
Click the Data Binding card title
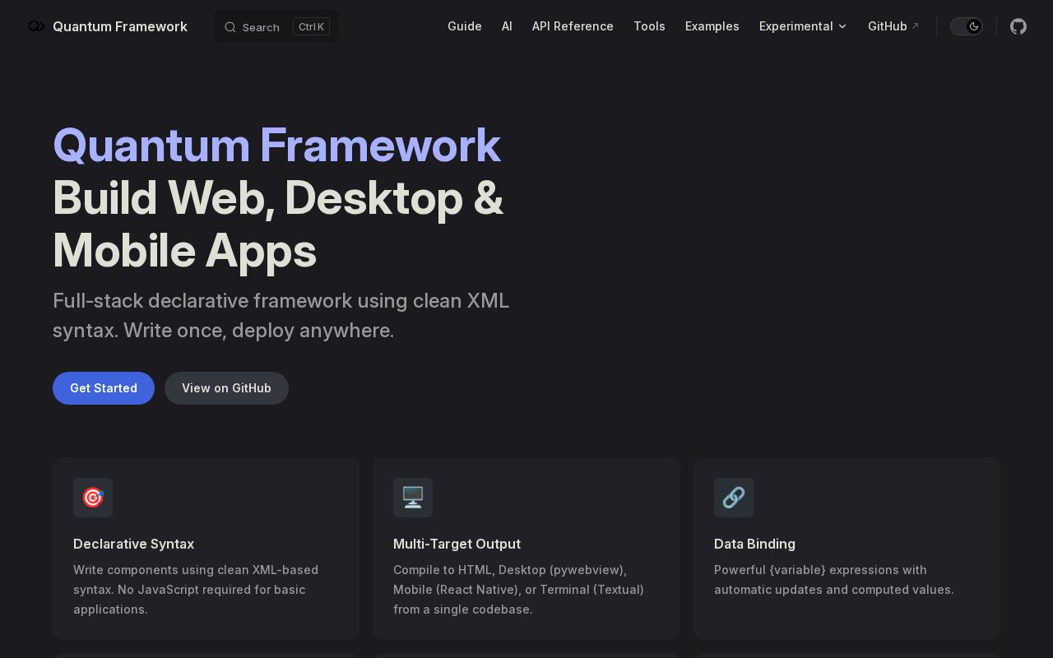click(x=754, y=544)
